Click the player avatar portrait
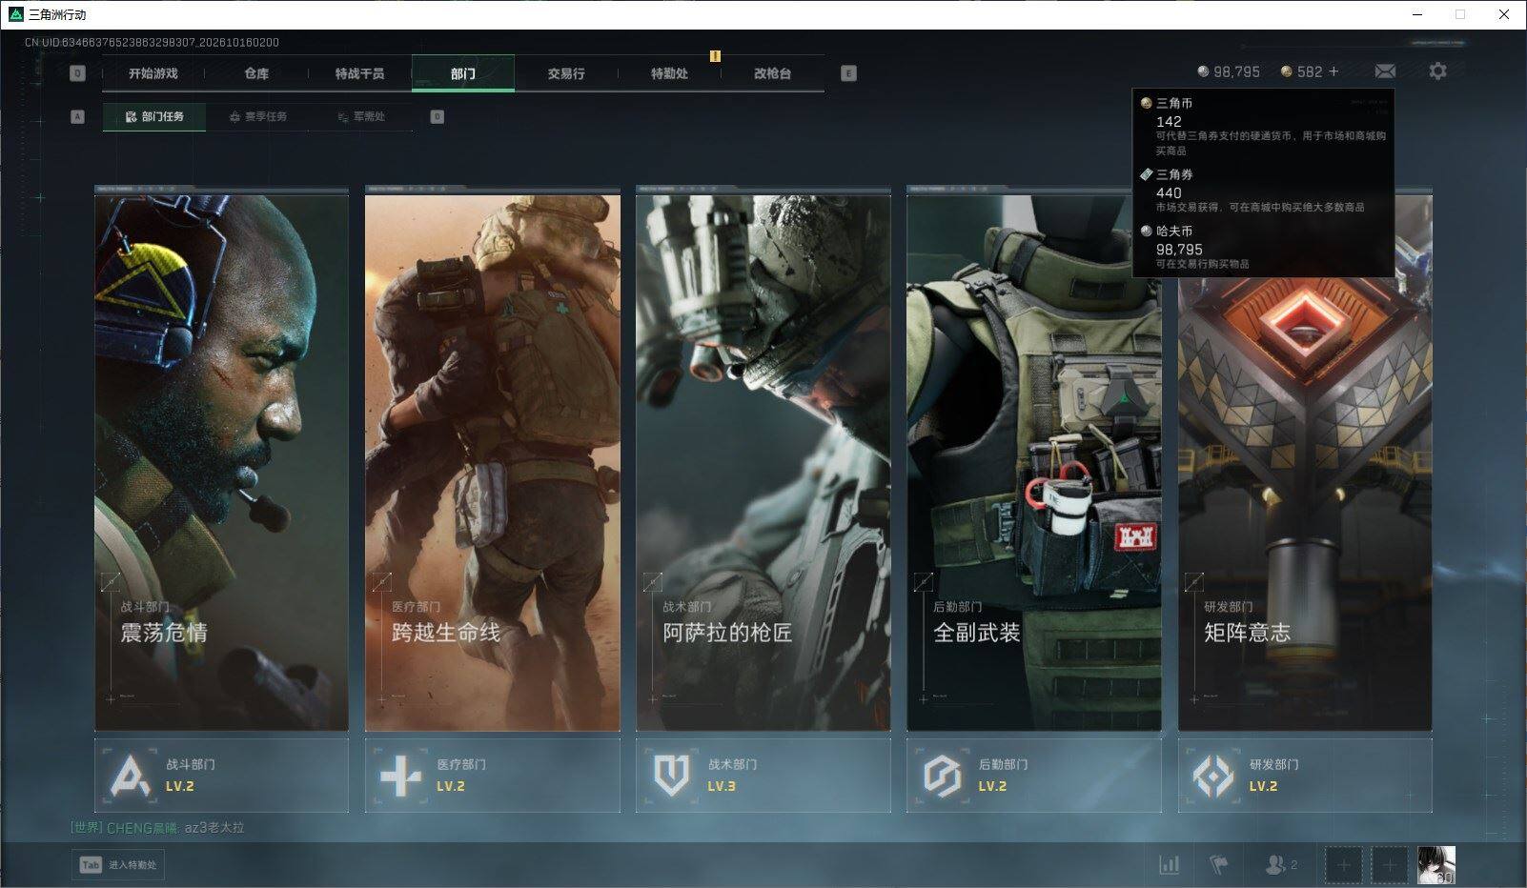The height and width of the screenshot is (888, 1527). 1435,865
